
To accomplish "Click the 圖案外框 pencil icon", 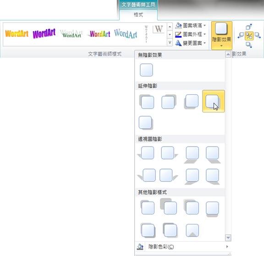I will tap(178, 34).
